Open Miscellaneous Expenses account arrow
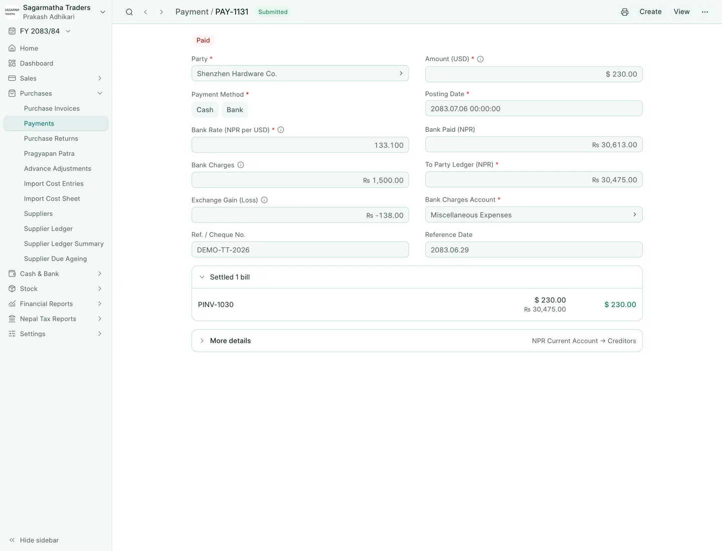The height and width of the screenshot is (551, 722). click(x=635, y=214)
